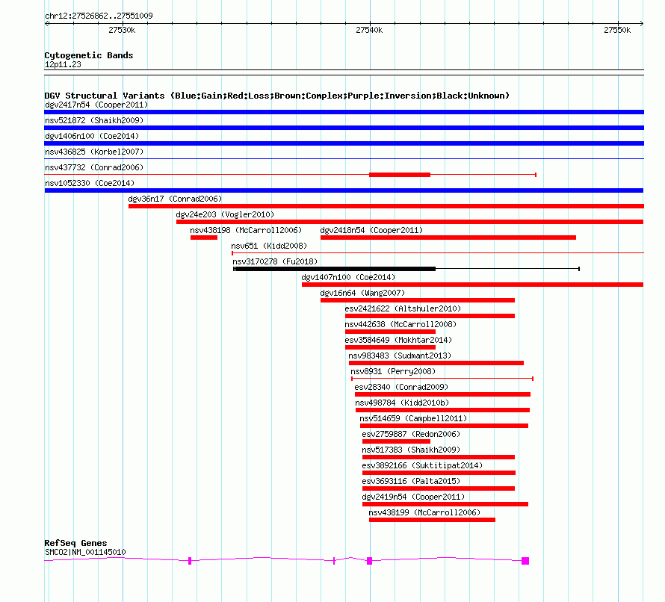The width and height of the screenshot is (665, 602).
Task: Click the RefSeq Genes track title
Action: 76,543
